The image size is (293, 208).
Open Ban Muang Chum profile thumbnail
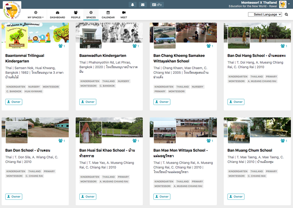[x=239, y=132]
